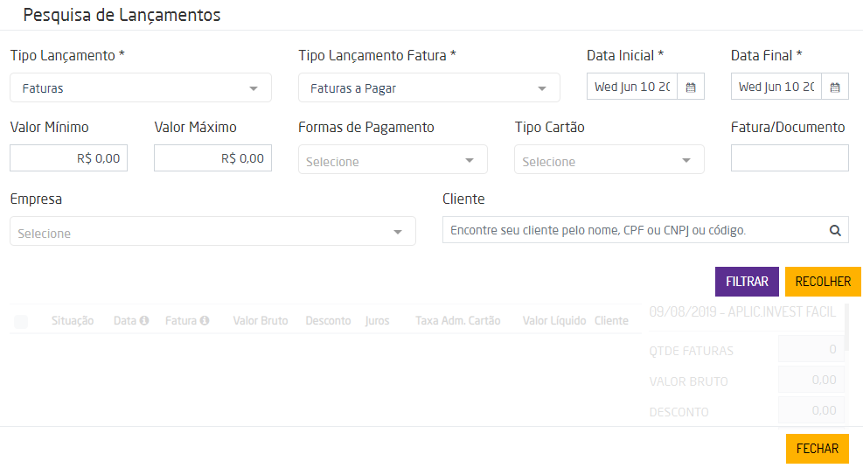
Task: Focus the Valor Máximo amount field
Action: 212,158
